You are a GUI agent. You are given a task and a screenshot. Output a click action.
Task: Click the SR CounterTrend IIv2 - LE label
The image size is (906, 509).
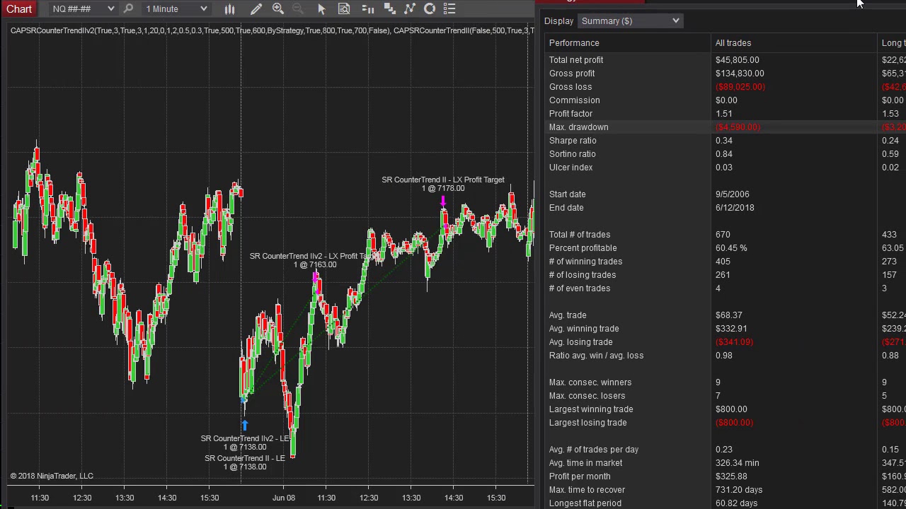tap(245, 438)
